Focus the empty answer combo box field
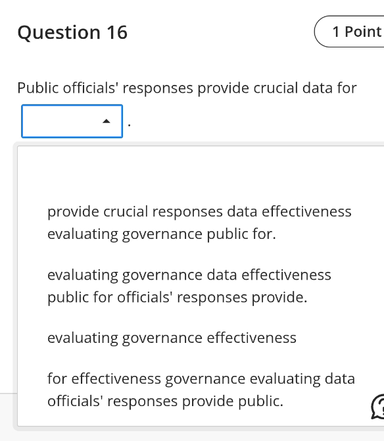The height and width of the screenshot is (441, 384). (x=72, y=121)
